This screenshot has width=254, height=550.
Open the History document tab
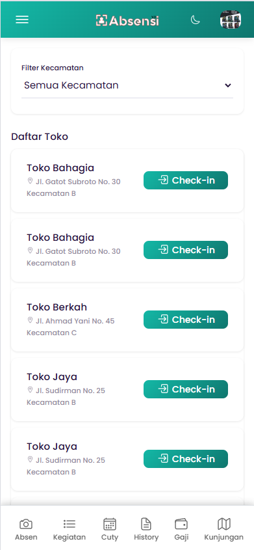coord(146,529)
